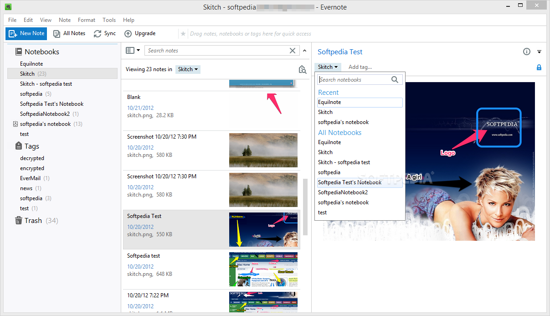Image resolution: width=550 pixels, height=316 pixels.
Task: Click the Add tag field
Action: [360, 67]
